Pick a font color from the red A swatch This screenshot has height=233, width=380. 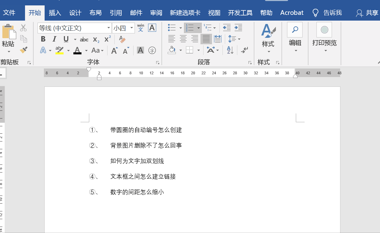coord(77,50)
